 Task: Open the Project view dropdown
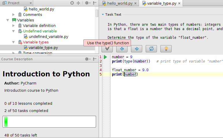click(31, 3)
